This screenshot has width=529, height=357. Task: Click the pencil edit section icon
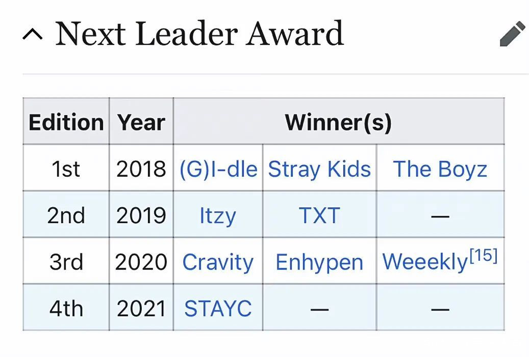click(x=512, y=34)
